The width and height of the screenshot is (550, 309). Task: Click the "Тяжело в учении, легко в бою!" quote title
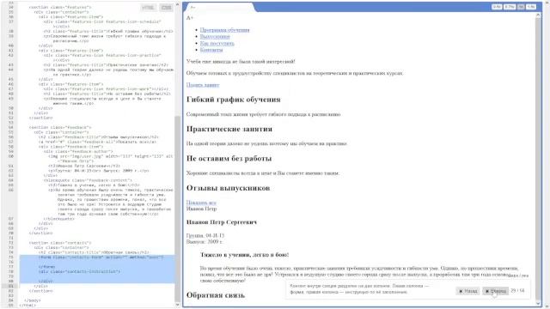click(x=244, y=255)
